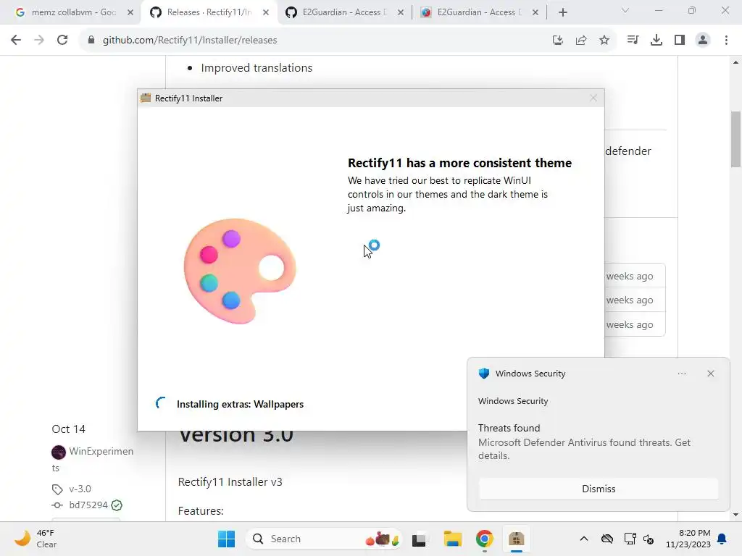Click the Rectify11 Installer taskbar icon
The width and height of the screenshot is (742, 556).
tap(516, 539)
